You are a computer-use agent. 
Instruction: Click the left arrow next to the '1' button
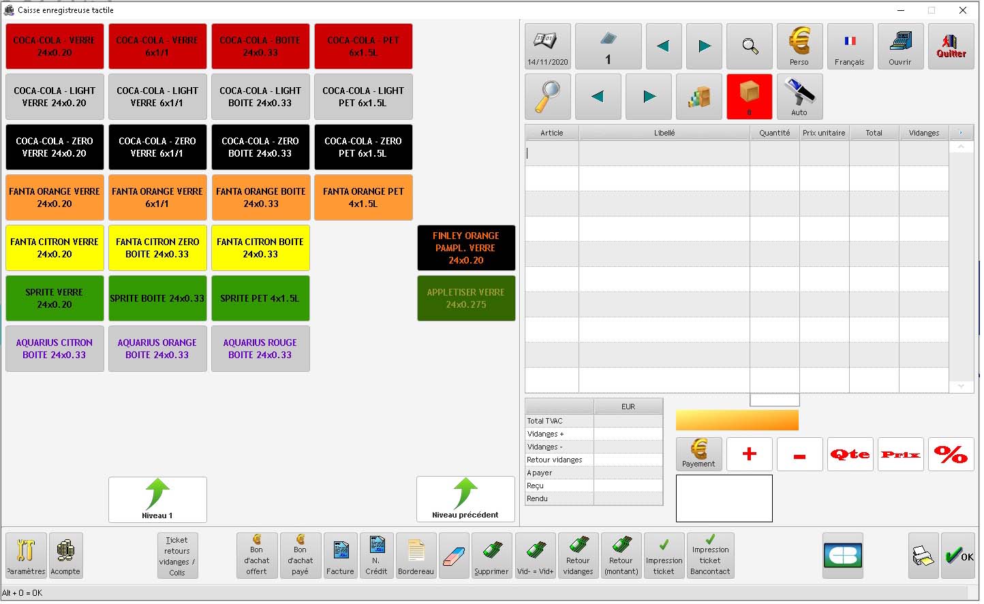point(664,46)
